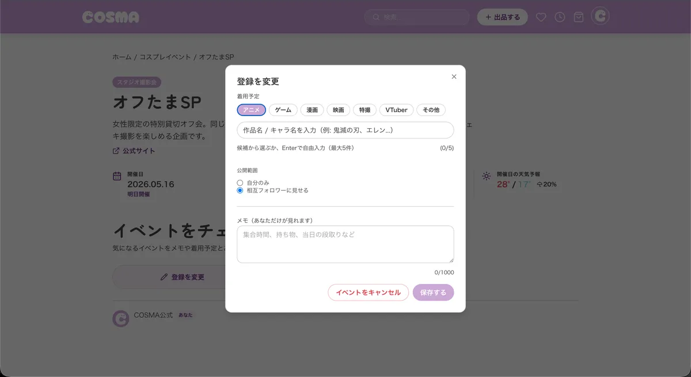Click the 出品する button

point(503,17)
